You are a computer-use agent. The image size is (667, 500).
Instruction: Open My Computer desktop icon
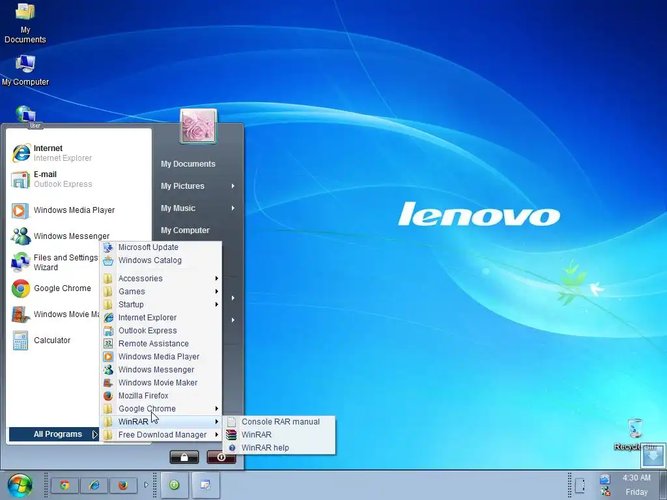coord(25,70)
